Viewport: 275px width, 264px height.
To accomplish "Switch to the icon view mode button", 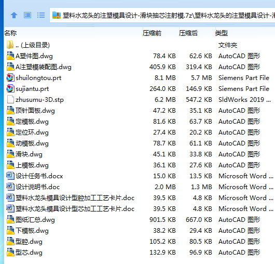I will [27, 15].
